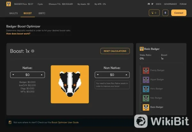Image resolution: width=192 pixels, height=132 pixels.
Task: Open the Discord icon link
Action: [x=149, y=4]
